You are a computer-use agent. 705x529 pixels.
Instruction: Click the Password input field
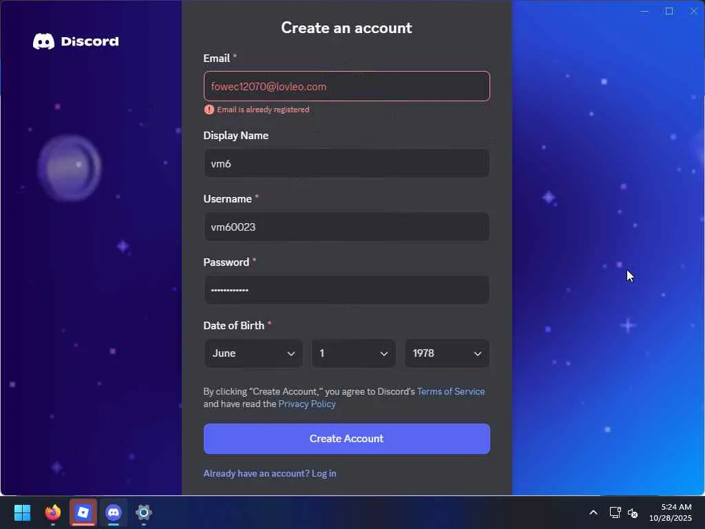[x=347, y=290]
